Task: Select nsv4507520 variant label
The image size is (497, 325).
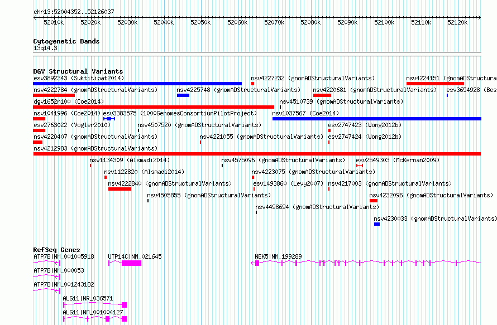Action: pyautogui.click(x=199, y=125)
